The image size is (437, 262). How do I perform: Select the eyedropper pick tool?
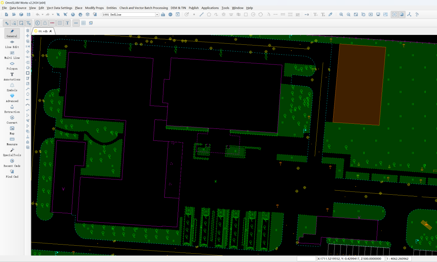coord(330,15)
